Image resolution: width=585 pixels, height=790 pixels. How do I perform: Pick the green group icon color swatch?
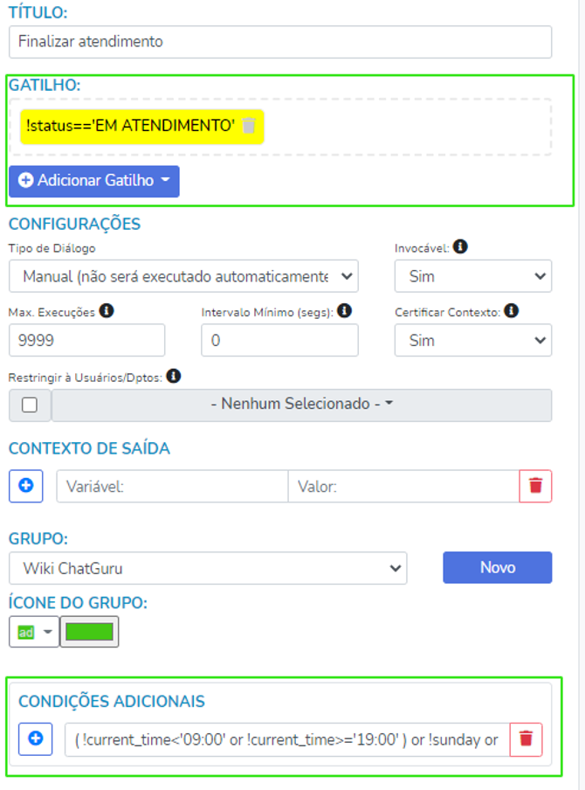[89, 632]
